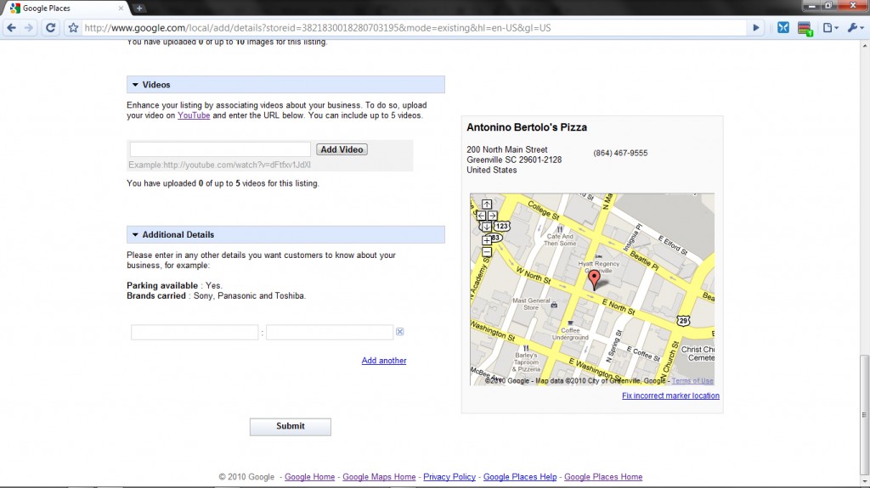Click the blue go arrow in address bar
This screenshot has width=870, height=488.
click(755, 28)
